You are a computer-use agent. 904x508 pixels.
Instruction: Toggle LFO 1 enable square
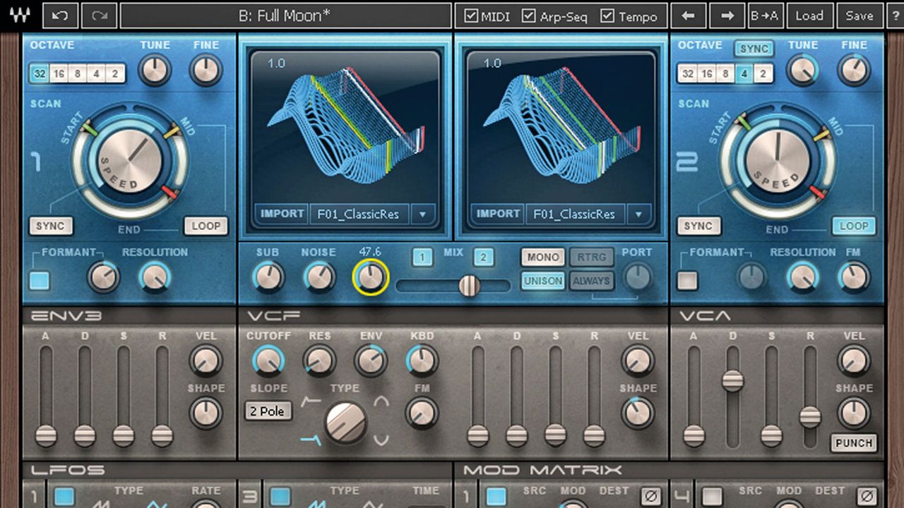tap(64, 497)
